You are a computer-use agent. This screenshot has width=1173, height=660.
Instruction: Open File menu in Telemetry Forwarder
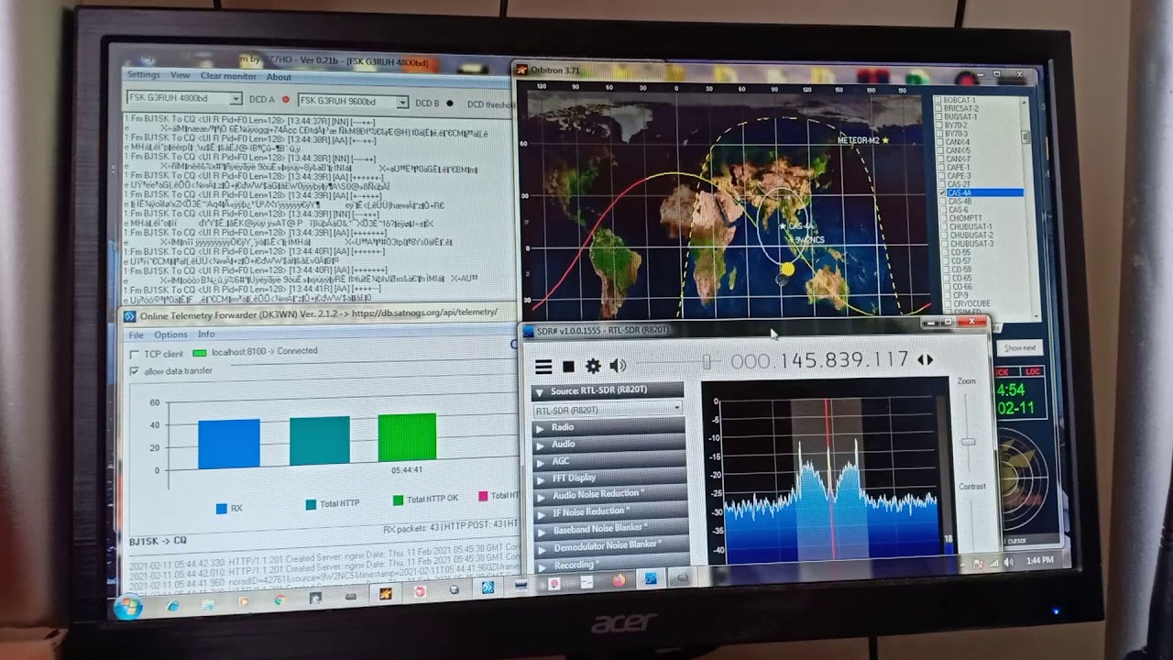[135, 335]
